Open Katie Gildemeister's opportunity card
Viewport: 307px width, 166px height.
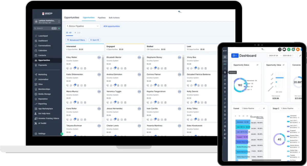coord(84,80)
